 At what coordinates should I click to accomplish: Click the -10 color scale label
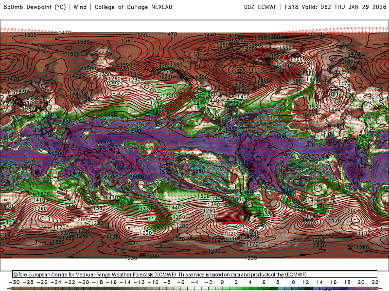(x=153, y=282)
